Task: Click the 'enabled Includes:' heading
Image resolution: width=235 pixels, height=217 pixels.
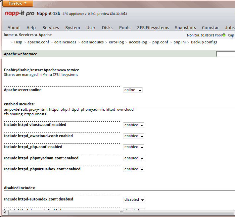Action: pos(19,104)
